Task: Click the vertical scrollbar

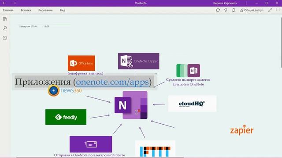Action: click(x=281, y=43)
